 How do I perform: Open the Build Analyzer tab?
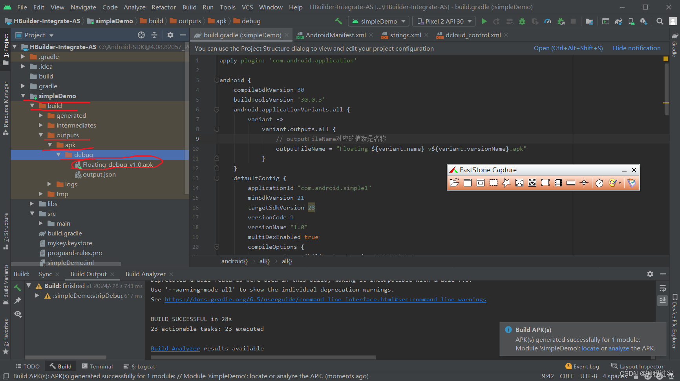pos(145,274)
